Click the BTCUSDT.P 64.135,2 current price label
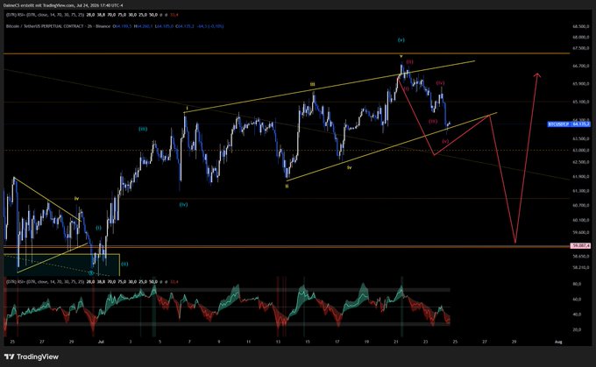 pyautogui.click(x=569, y=124)
